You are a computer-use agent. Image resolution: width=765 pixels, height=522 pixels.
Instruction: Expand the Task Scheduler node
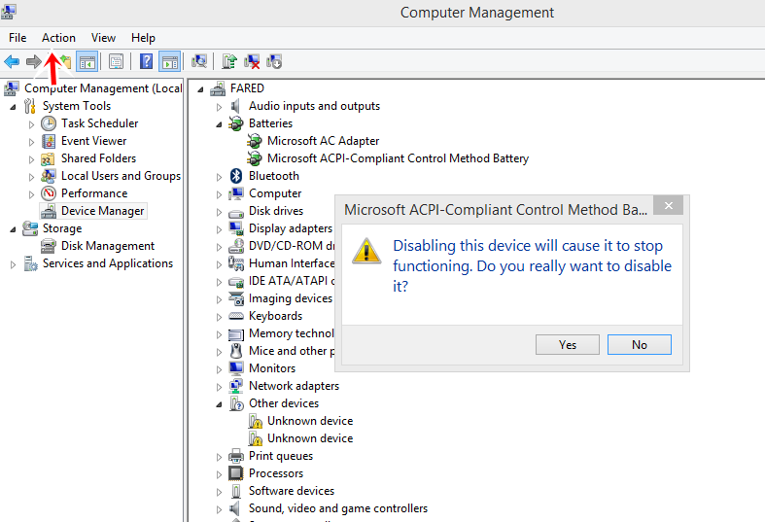(31, 124)
